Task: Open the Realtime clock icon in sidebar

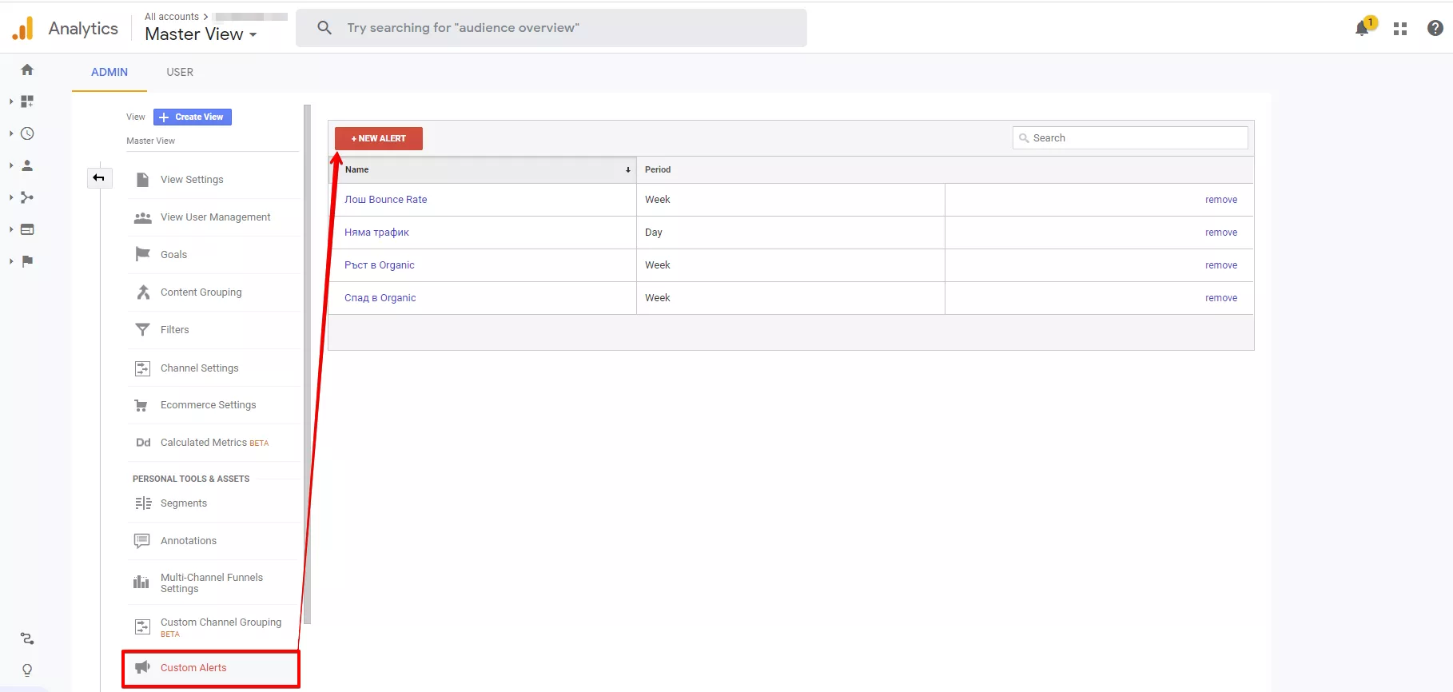Action: click(27, 133)
